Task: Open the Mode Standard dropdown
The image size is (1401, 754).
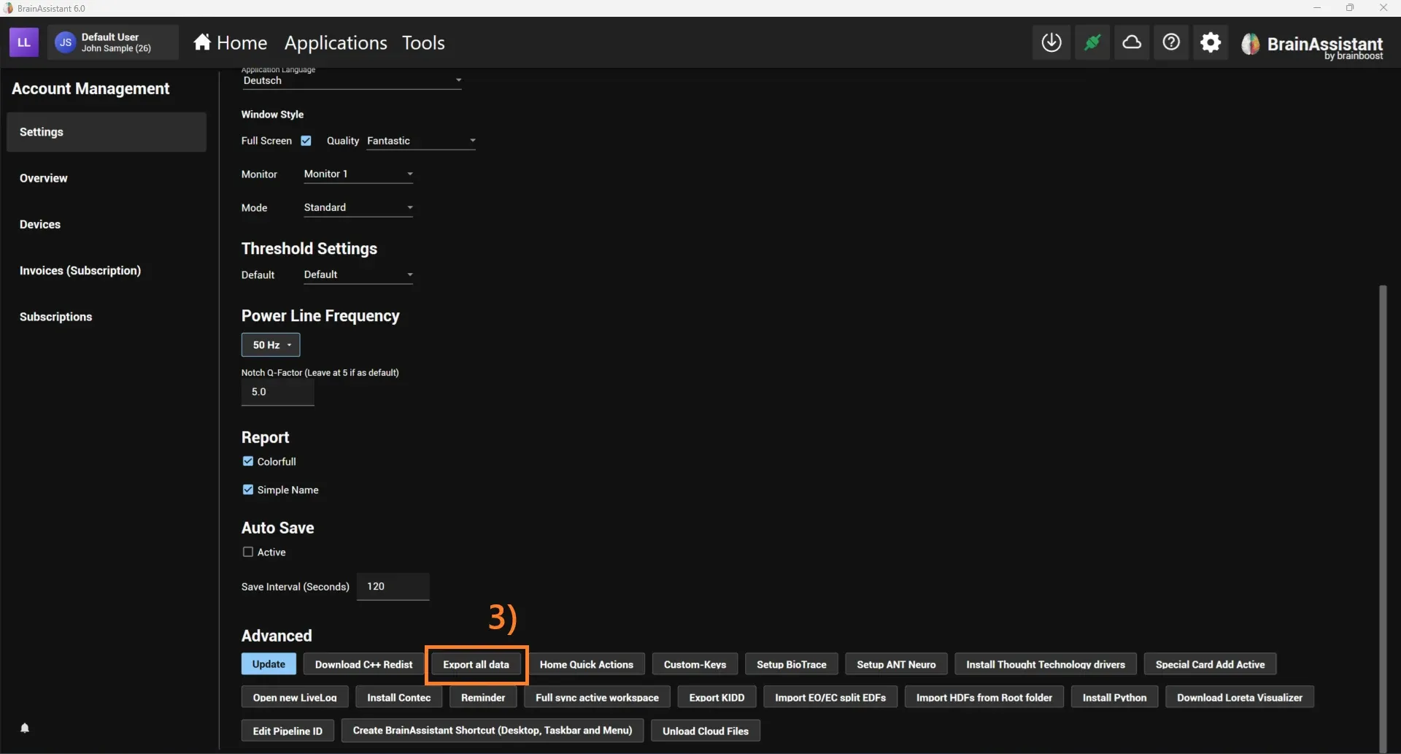Action: click(x=358, y=207)
